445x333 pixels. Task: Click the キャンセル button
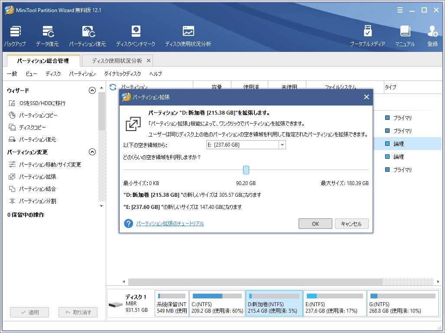352,224
